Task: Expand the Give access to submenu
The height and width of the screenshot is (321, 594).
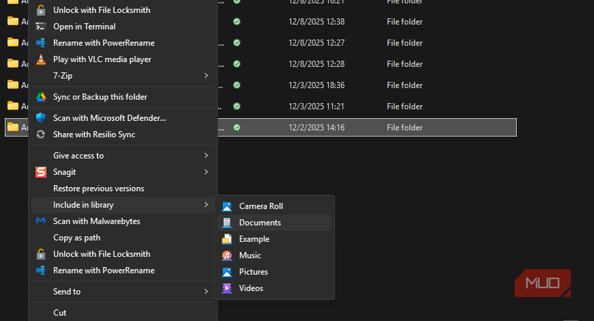Action: [x=206, y=155]
